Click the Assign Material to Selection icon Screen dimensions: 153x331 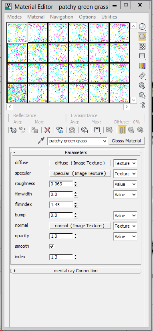34,130
